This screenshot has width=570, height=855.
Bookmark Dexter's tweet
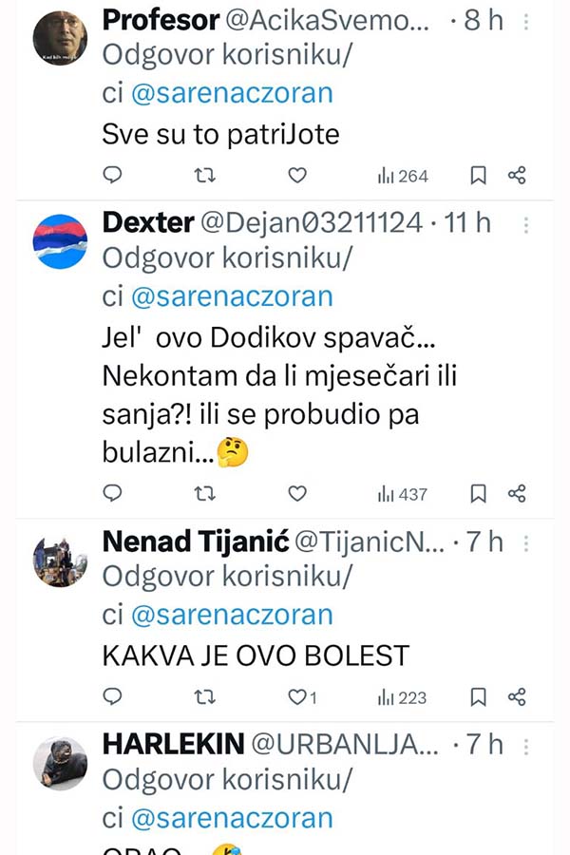pos(479,494)
